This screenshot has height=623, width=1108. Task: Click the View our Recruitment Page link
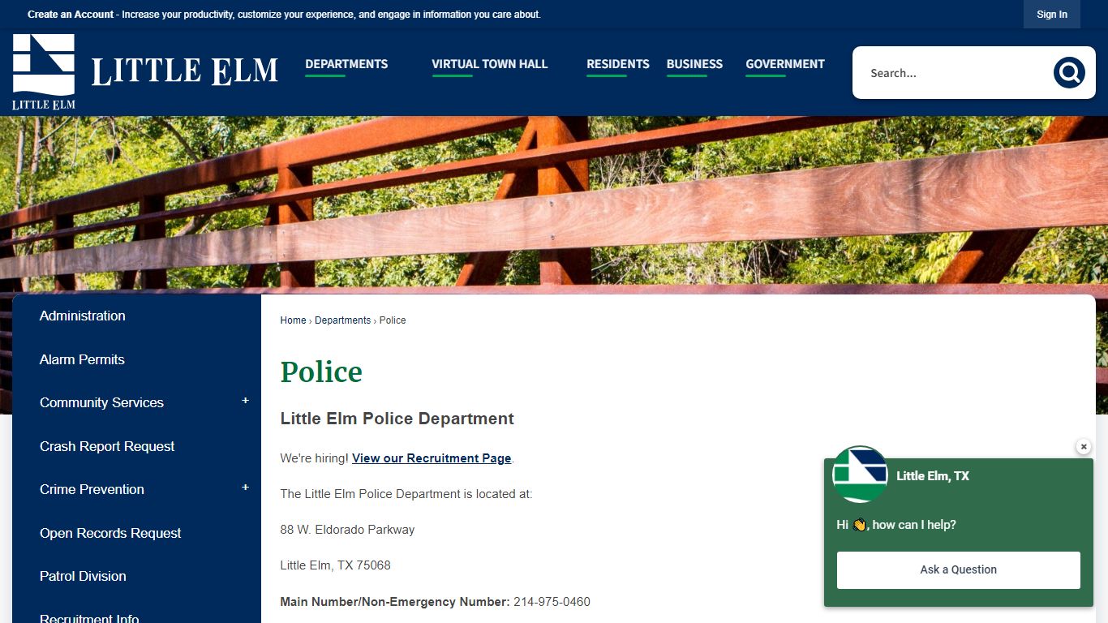432,458
